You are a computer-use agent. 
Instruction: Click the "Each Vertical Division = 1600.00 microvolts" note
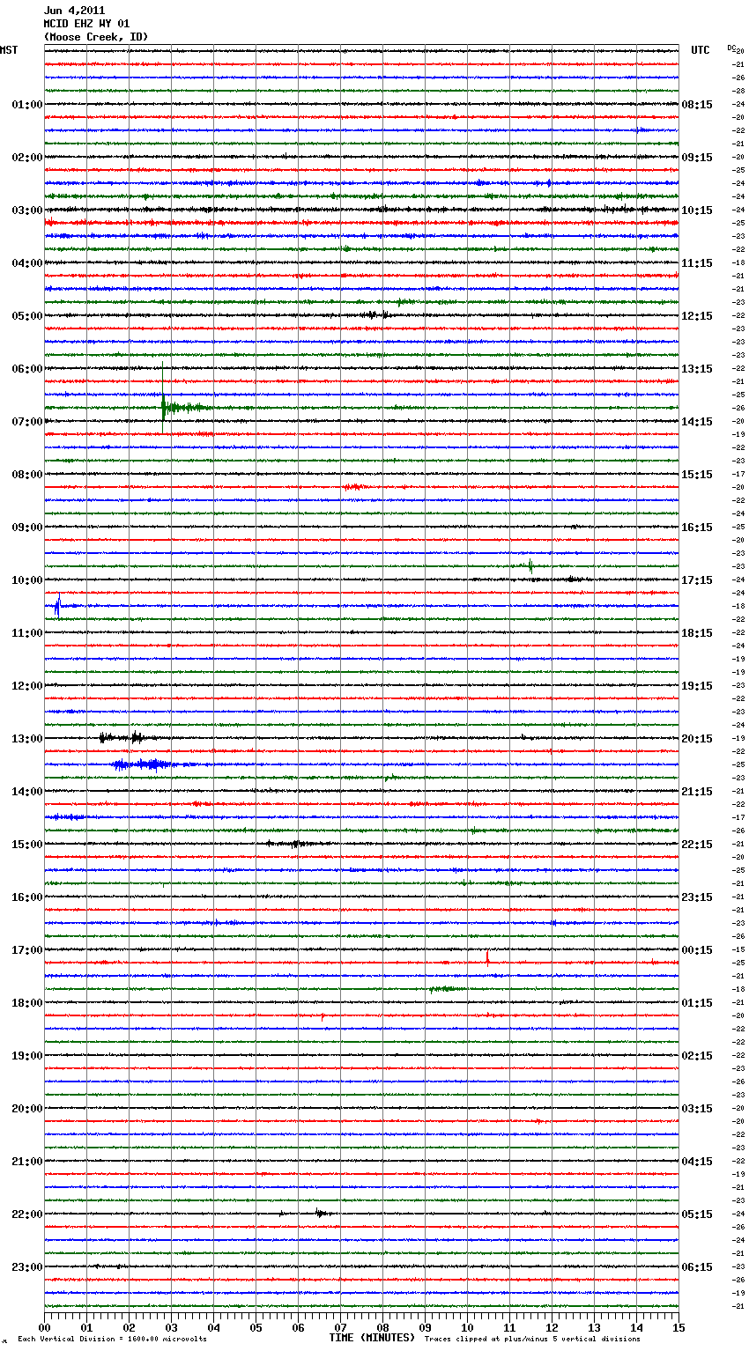click(x=112, y=1340)
